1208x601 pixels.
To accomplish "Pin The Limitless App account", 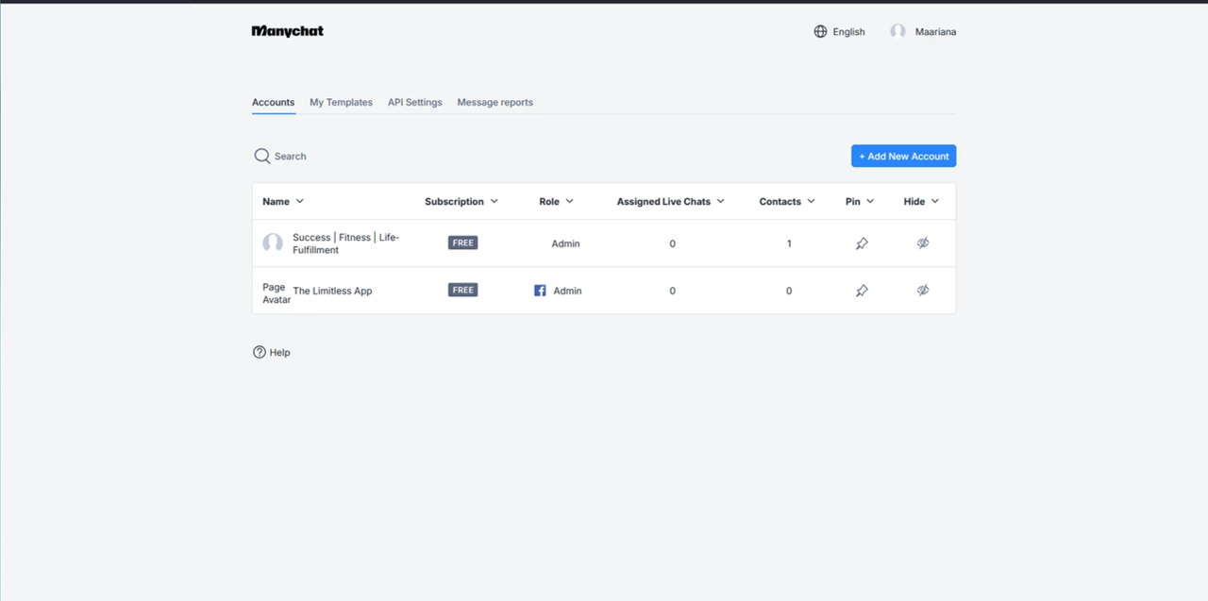I will (862, 291).
